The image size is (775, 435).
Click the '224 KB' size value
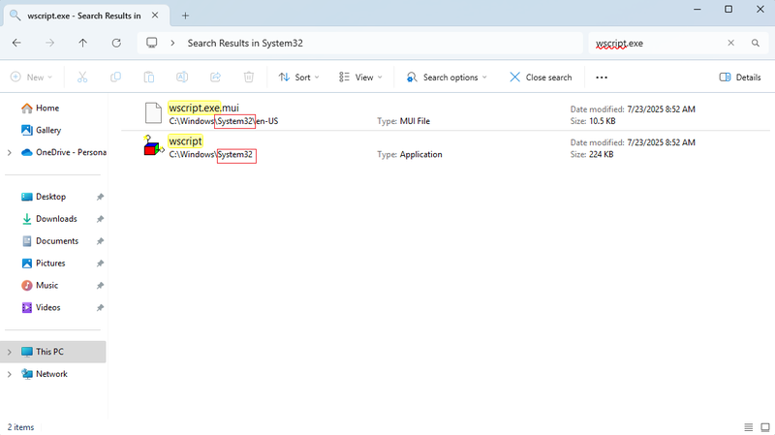601,154
